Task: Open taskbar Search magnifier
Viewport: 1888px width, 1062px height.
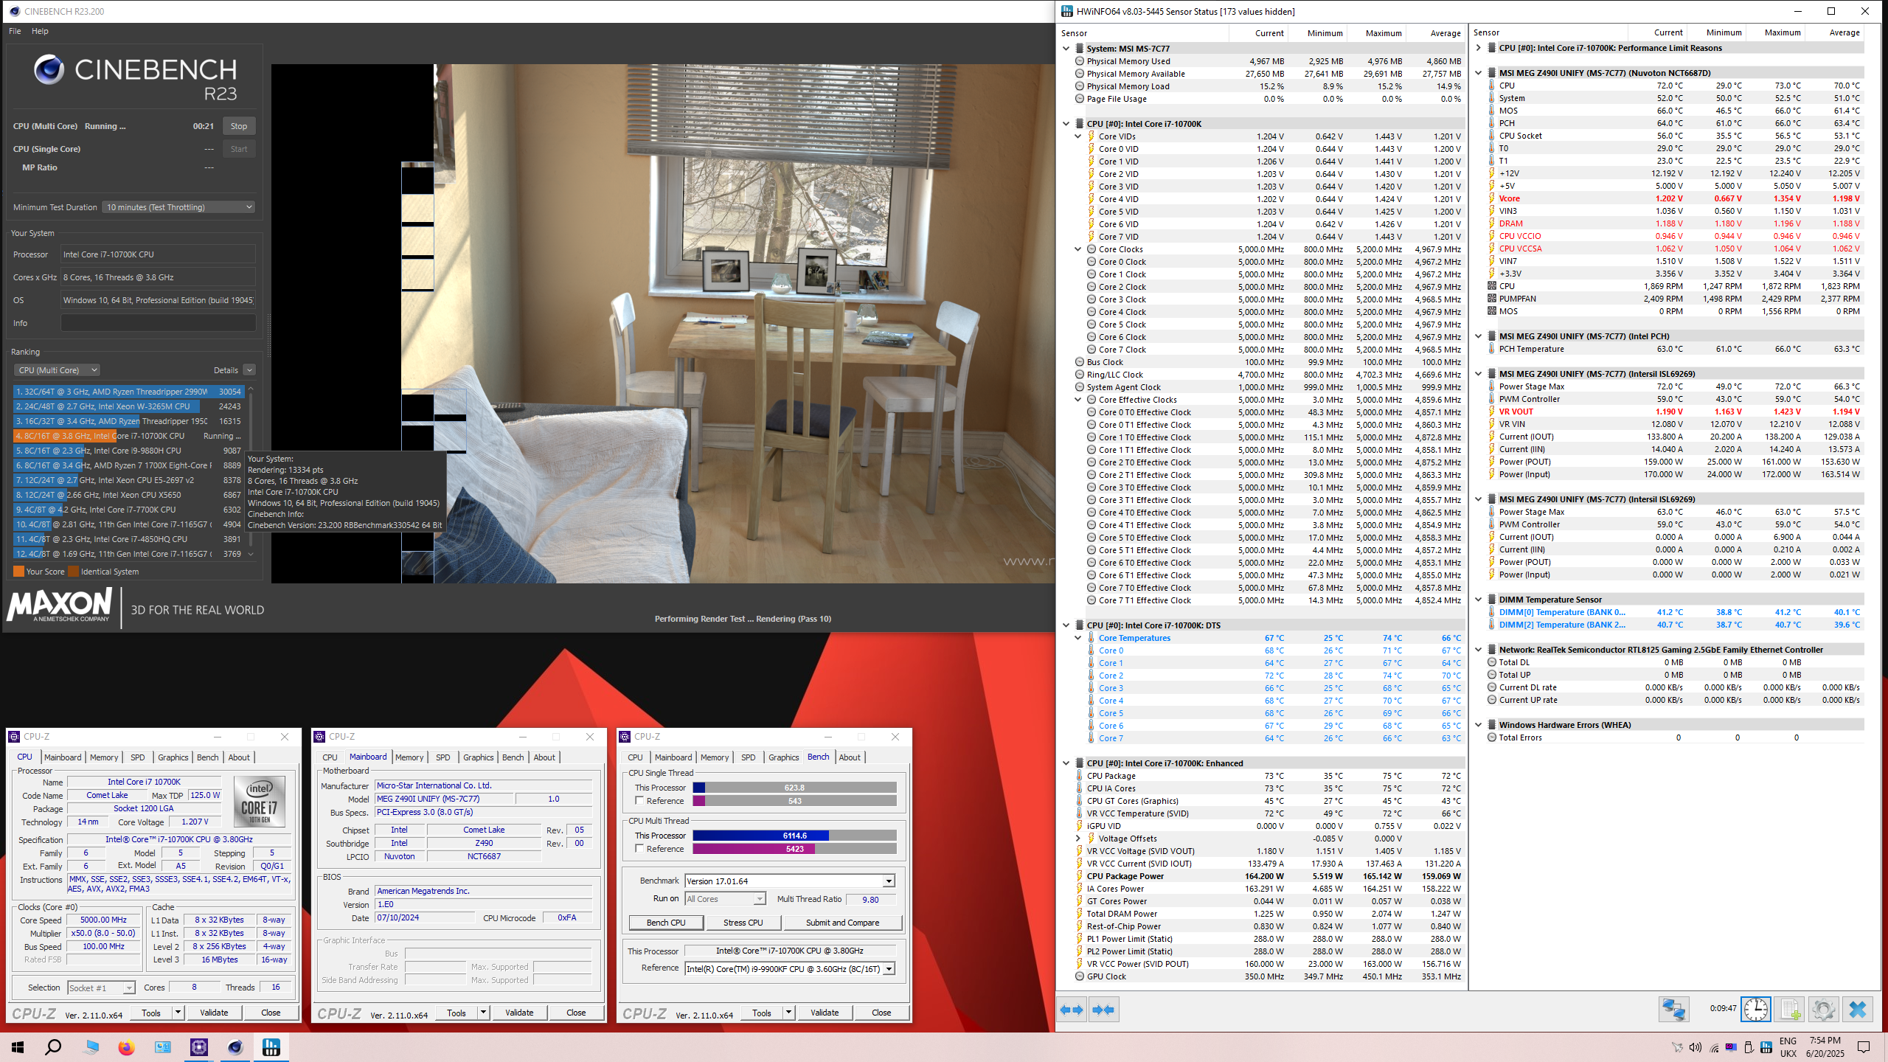Action: click(53, 1047)
